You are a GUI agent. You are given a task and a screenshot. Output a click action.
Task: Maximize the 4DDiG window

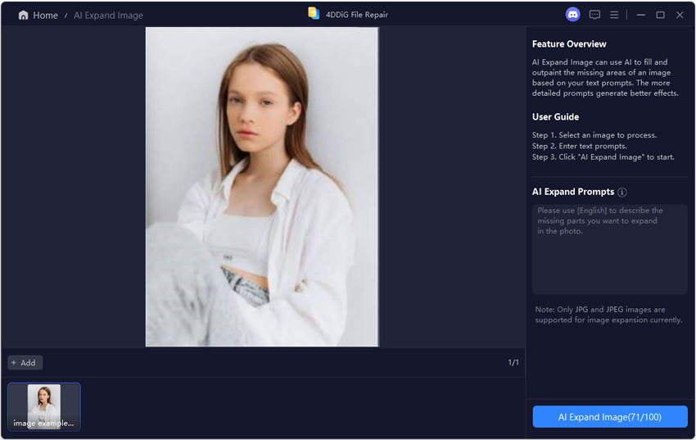tap(660, 15)
